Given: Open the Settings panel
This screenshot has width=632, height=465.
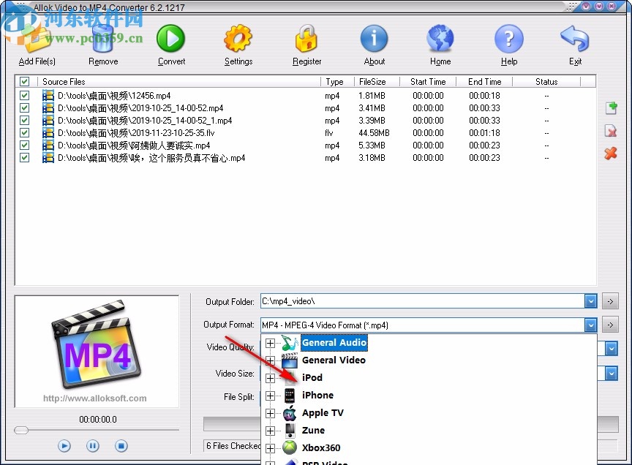Looking at the screenshot, I should [x=238, y=37].
